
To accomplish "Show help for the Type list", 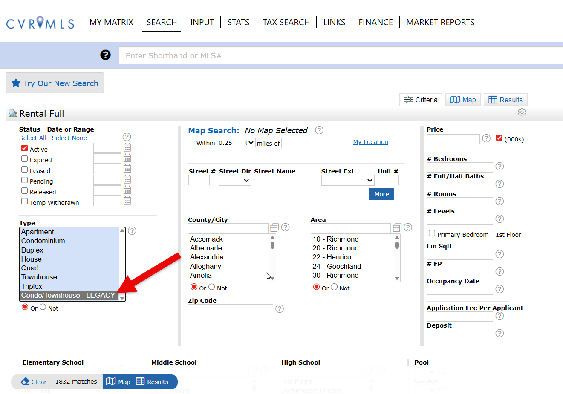I will click(132, 231).
